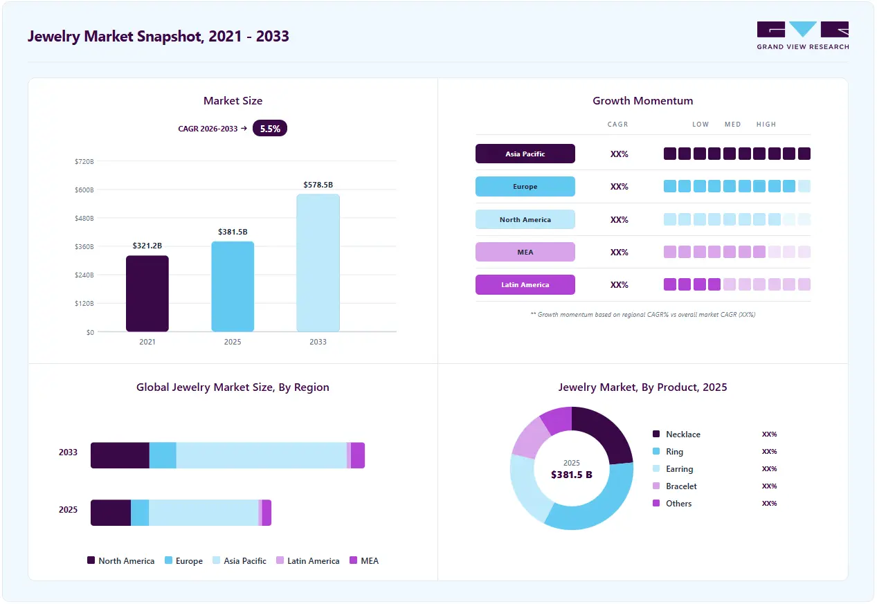Screen dimensions: 877x604
Task: Click the North America momentum indicator blocks
Action: pyautogui.click(x=737, y=219)
